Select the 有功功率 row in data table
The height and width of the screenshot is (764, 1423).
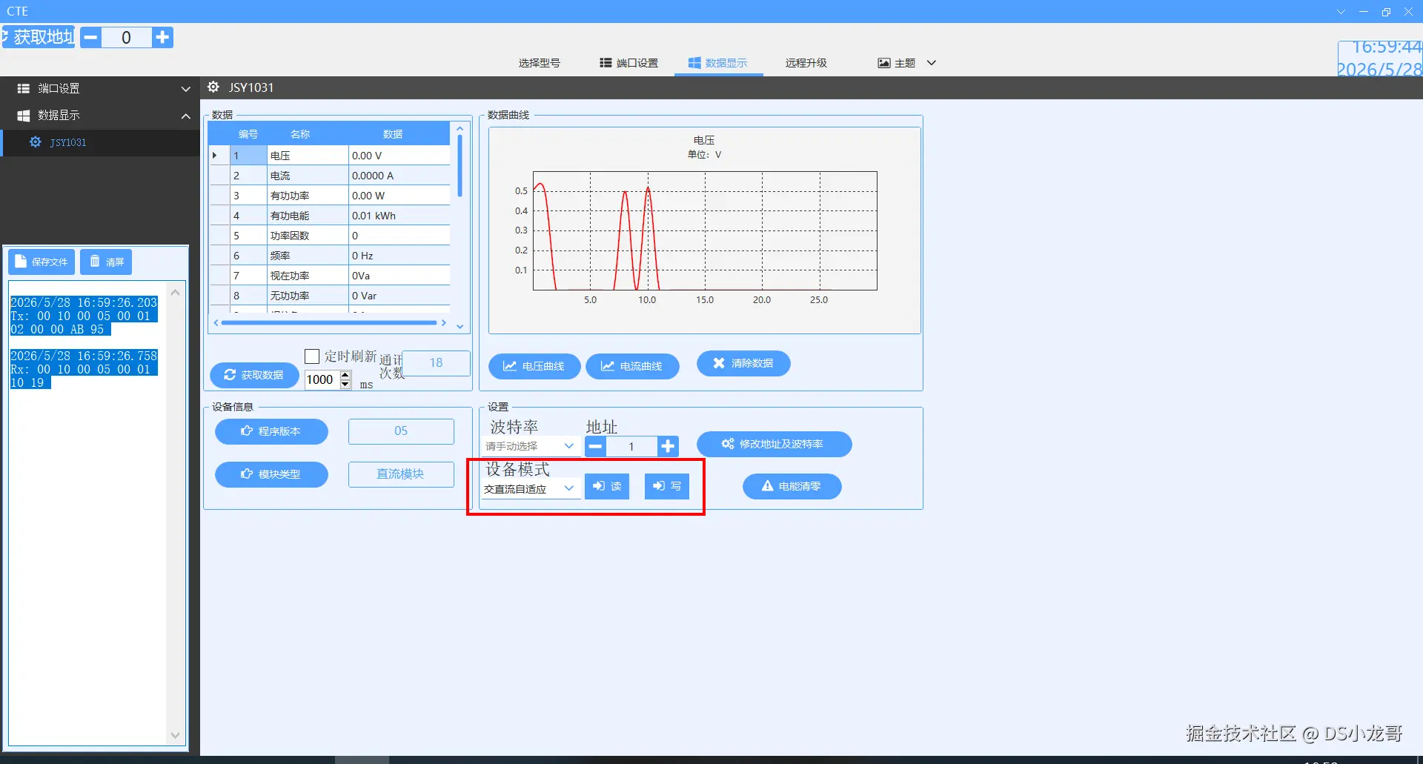(330, 196)
